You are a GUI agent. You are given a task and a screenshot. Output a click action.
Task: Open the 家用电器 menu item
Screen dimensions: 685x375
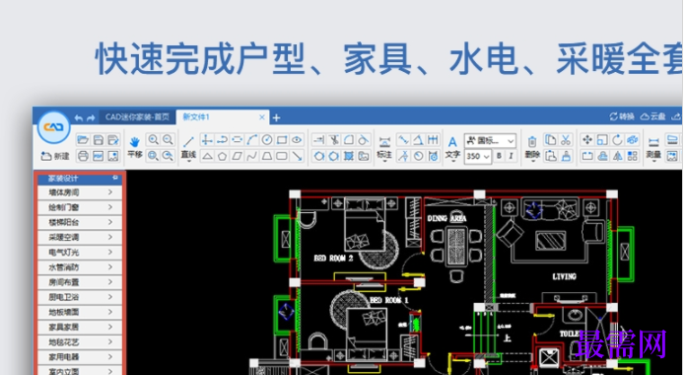[x=80, y=356]
